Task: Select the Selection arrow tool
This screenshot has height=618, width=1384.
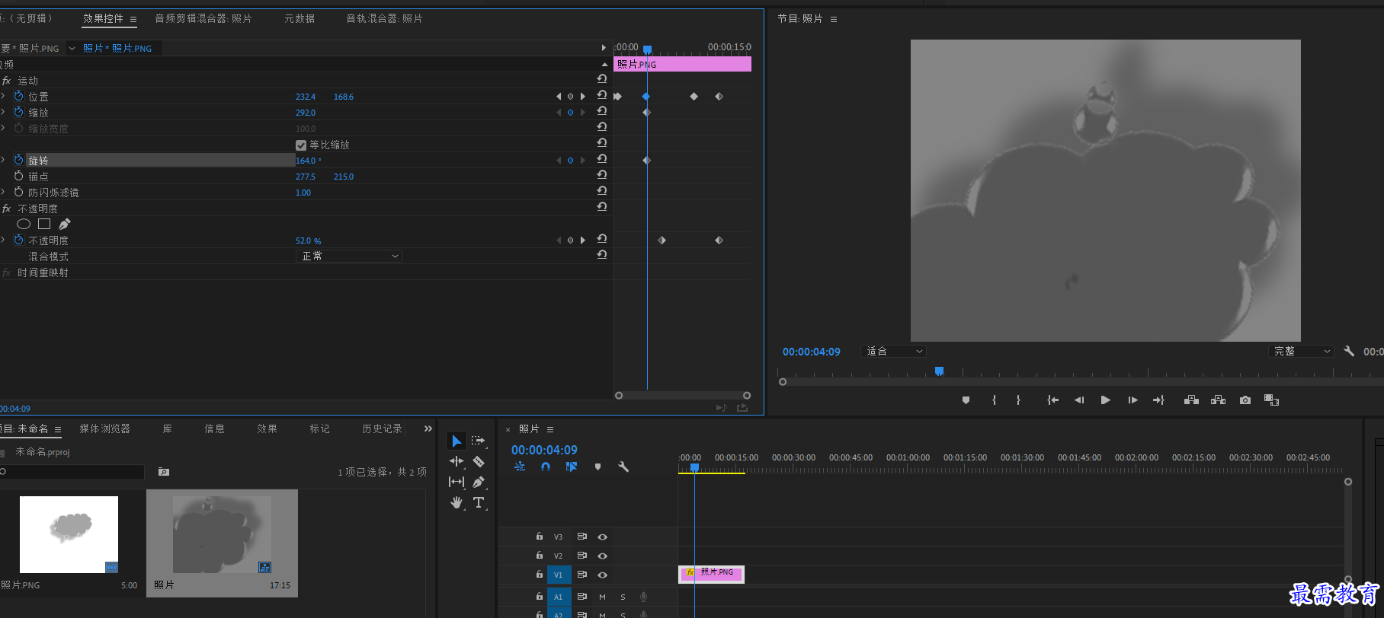Action: click(456, 441)
